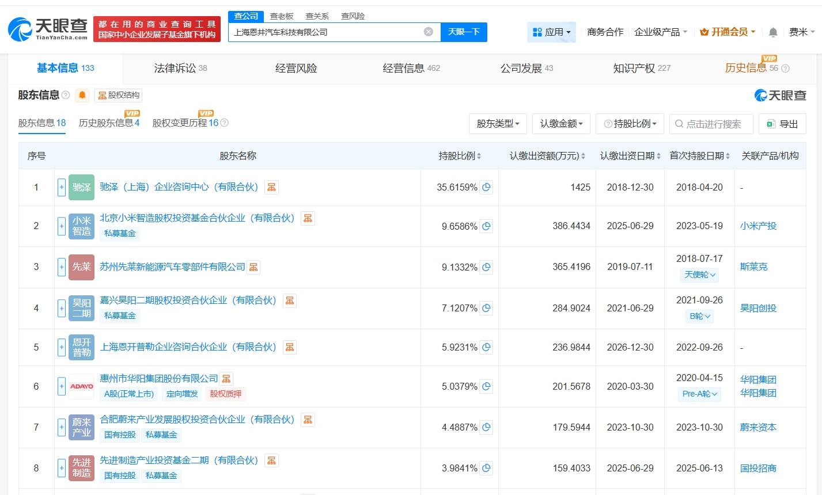Expand the 天使轮 funding round tag

click(699, 275)
